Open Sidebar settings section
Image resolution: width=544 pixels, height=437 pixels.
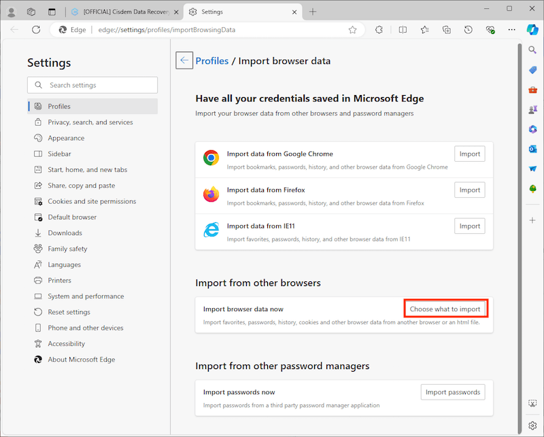tap(92, 154)
